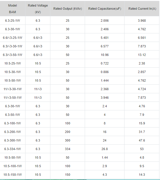Click capacitance value 0.886
The height and width of the screenshot is (180, 160).
(104, 72)
